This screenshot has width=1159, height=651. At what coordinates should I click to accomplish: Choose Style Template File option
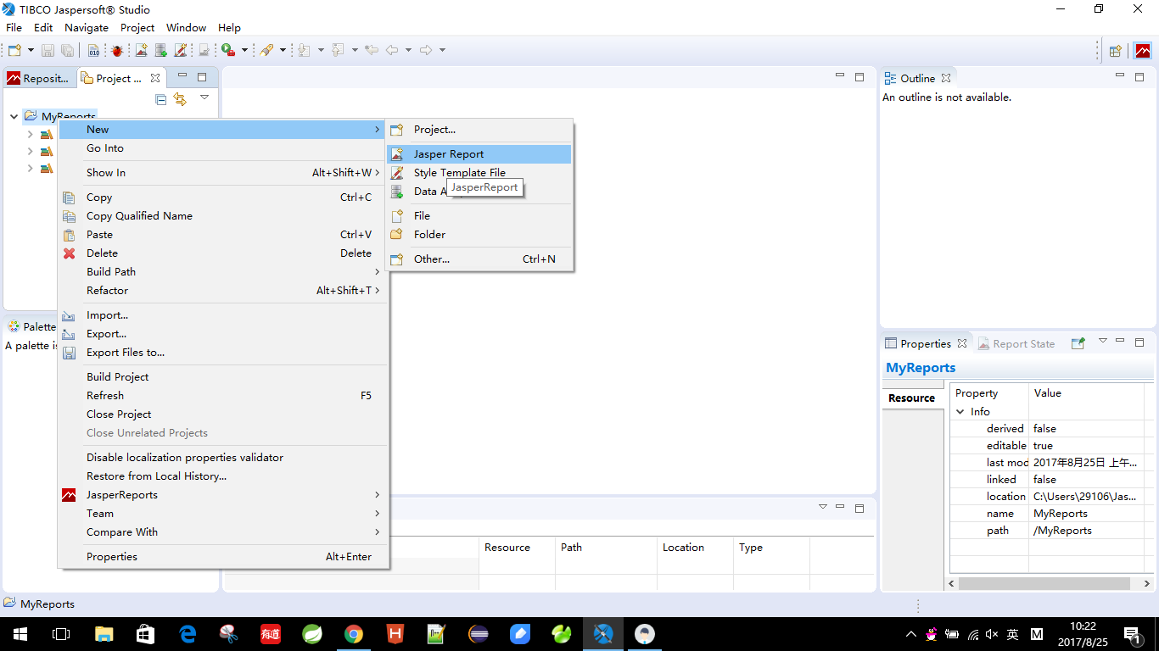479,172
